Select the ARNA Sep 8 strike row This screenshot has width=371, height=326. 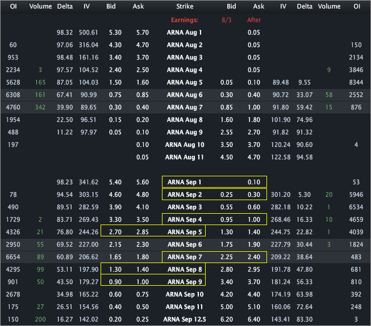coord(185,269)
